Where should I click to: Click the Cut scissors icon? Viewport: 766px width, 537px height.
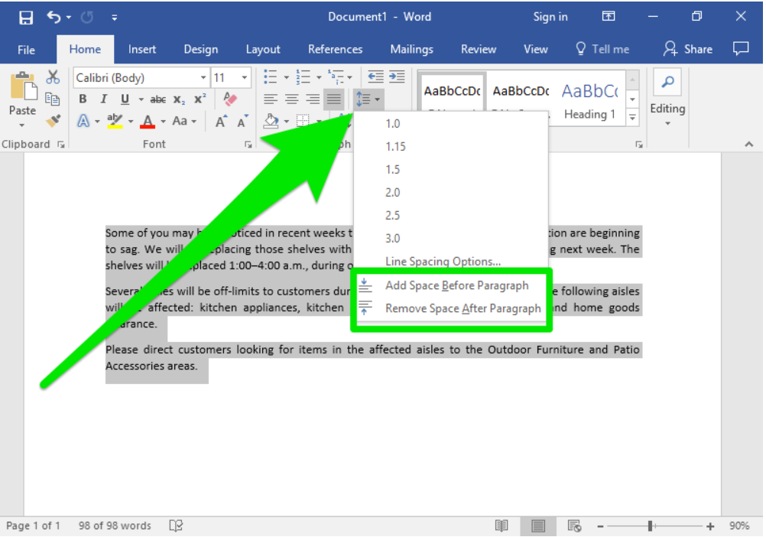click(x=53, y=77)
